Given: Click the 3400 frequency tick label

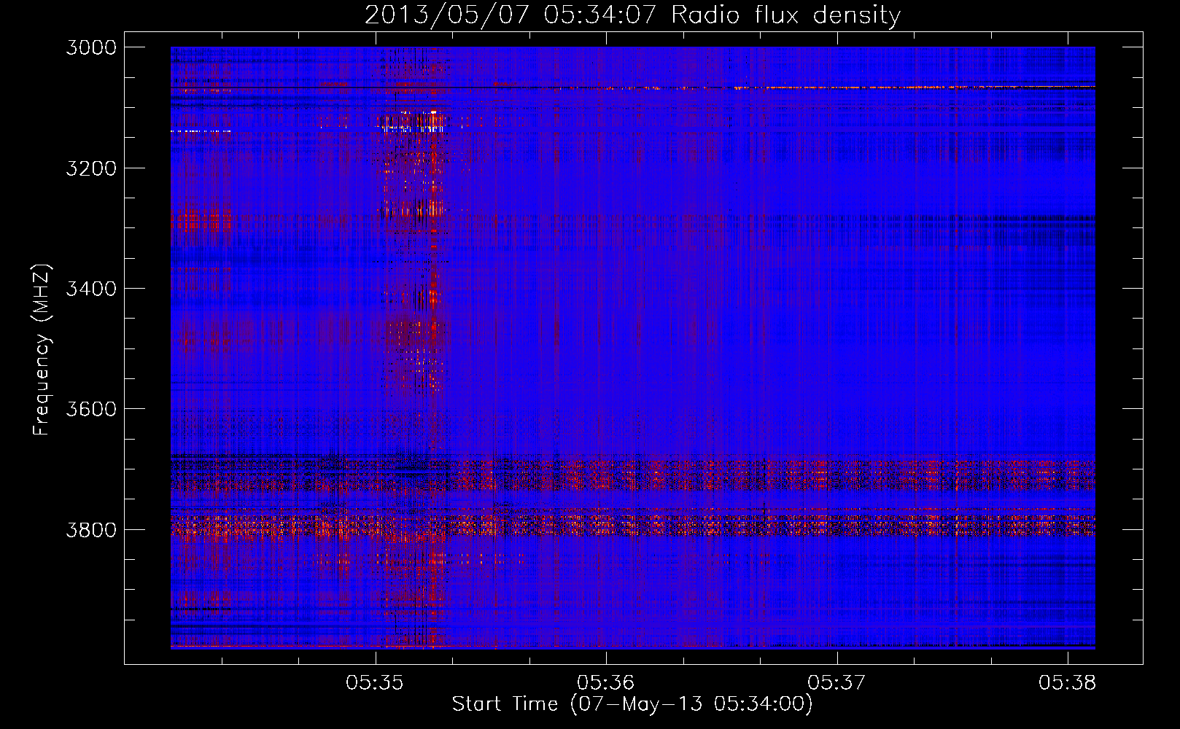Looking at the screenshot, I should [x=91, y=289].
